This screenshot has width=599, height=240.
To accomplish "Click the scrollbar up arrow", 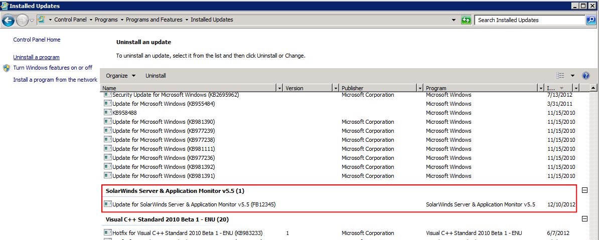I will pos(592,88).
